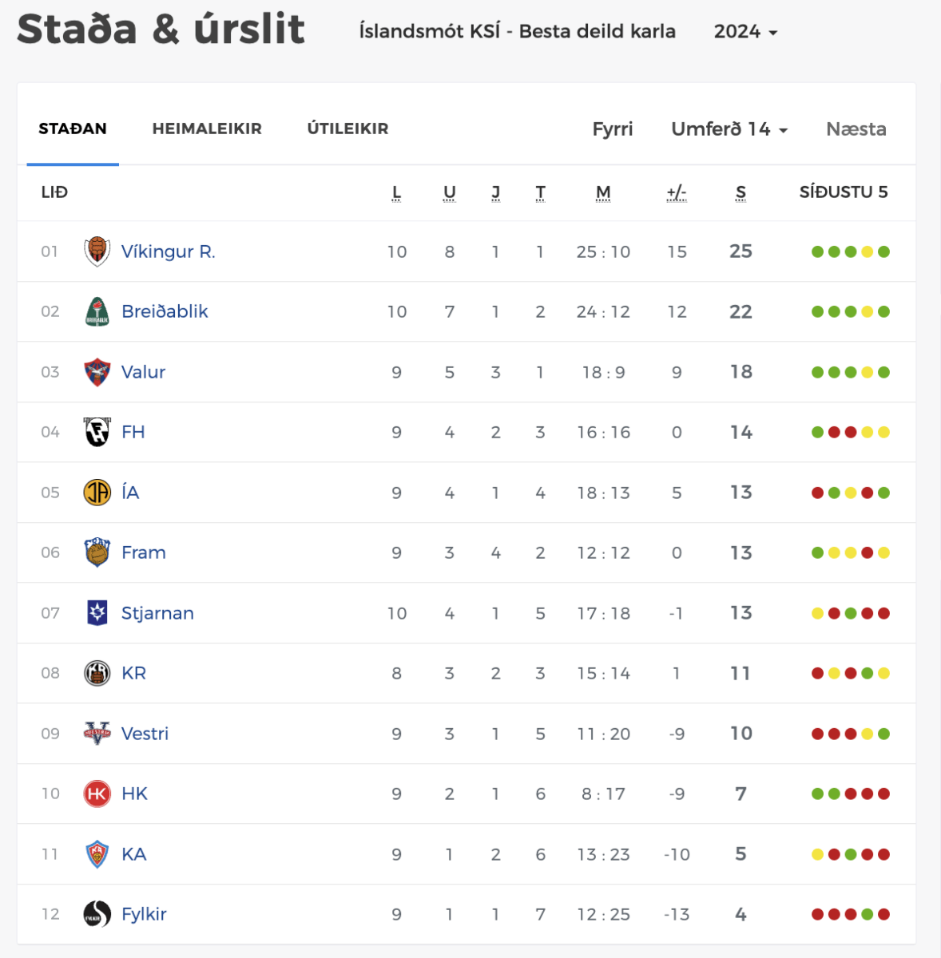The height and width of the screenshot is (958, 941).
Task: Click the ÍA yellow club crest
Action: (x=97, y=493)
